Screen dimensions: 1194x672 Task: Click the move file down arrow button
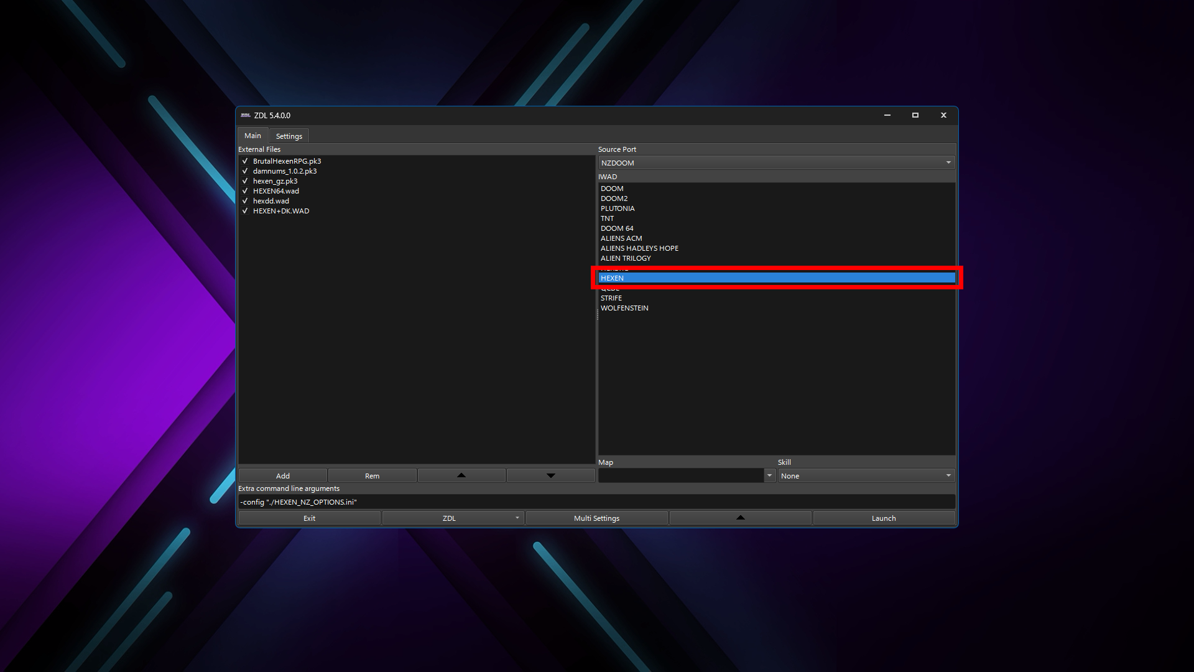(x=550, y=475)
